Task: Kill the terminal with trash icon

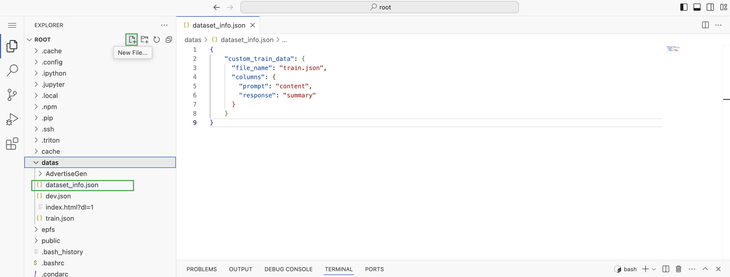Action: [x=679, y=269]
